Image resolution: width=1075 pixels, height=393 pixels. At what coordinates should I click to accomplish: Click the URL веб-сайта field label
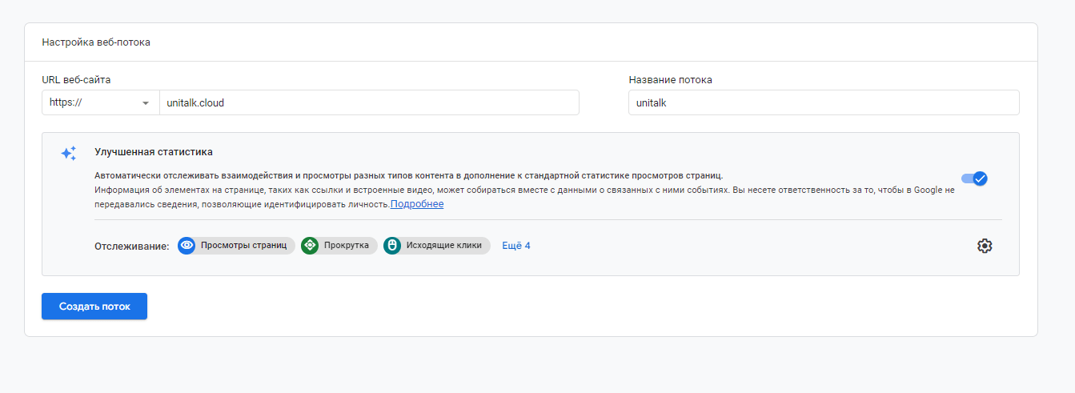(76, 79)
